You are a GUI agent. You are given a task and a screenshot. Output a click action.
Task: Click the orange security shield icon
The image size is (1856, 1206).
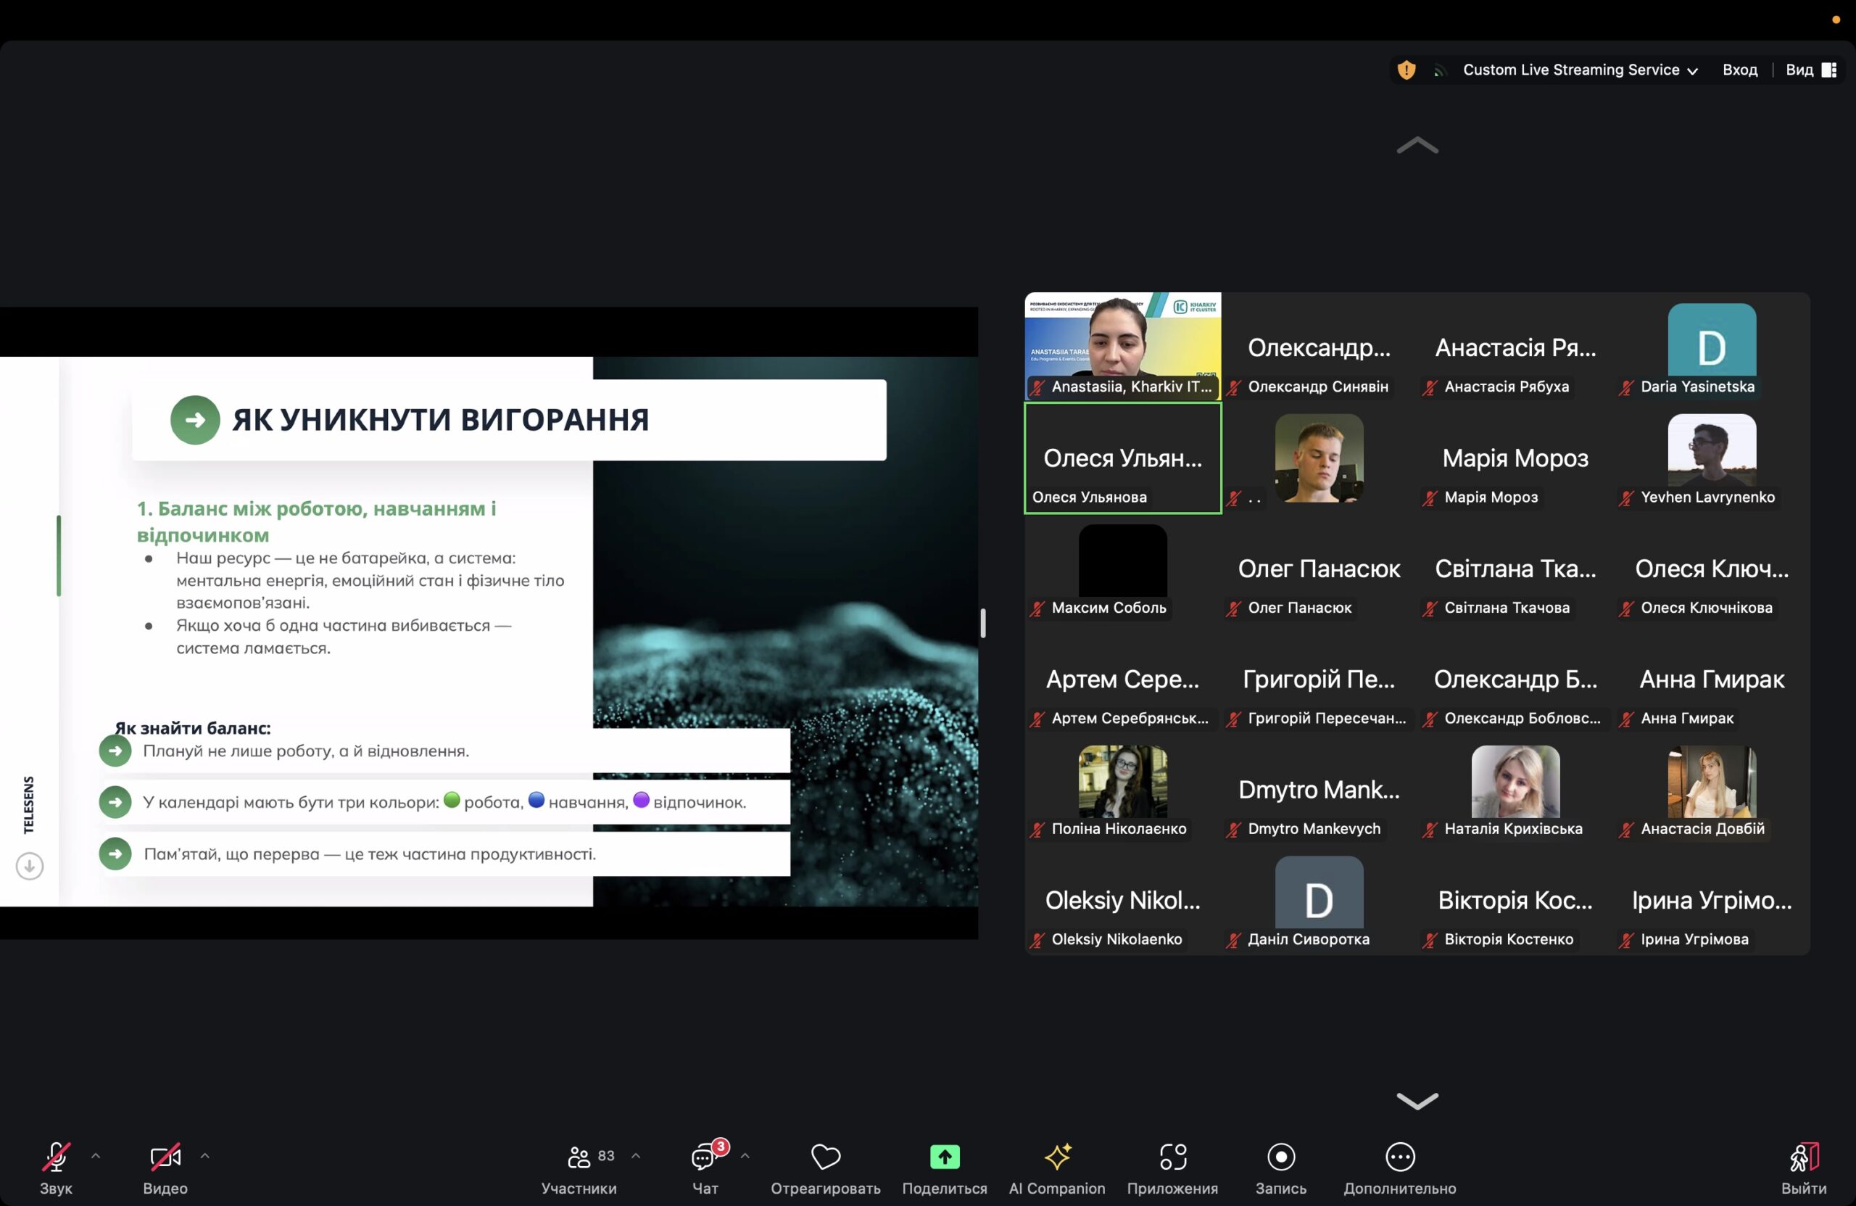click(x=1406, y=70)
